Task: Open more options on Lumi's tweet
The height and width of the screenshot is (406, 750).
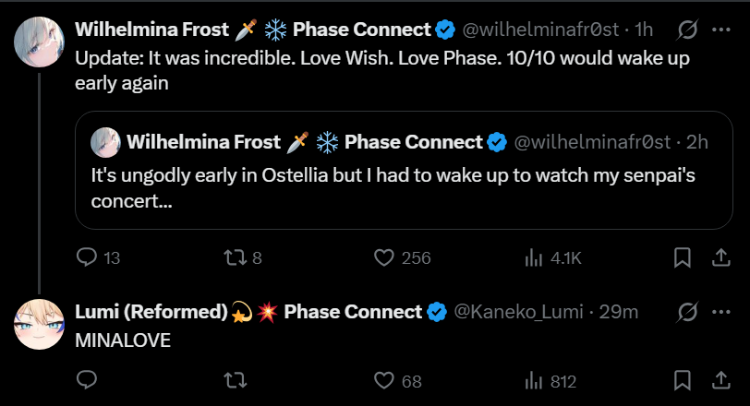Action: [x=721, y=312]
